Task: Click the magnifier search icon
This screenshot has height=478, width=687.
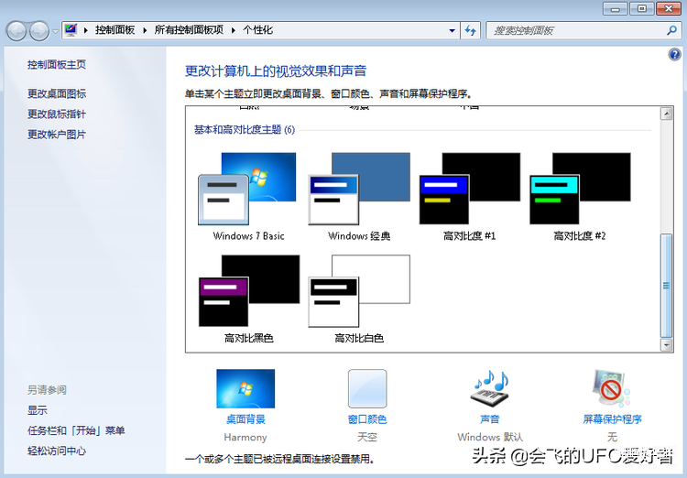Action: tap(672, 30)
